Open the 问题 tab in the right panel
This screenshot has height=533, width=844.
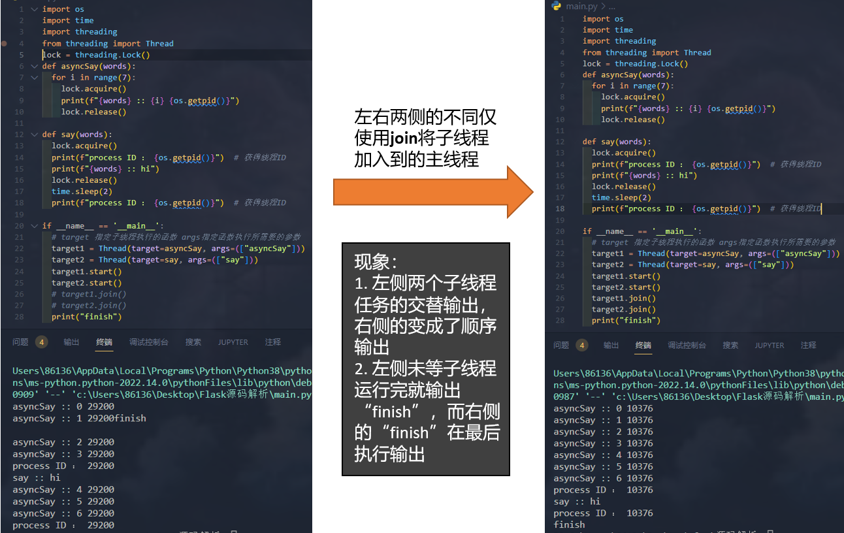(561, 345)
